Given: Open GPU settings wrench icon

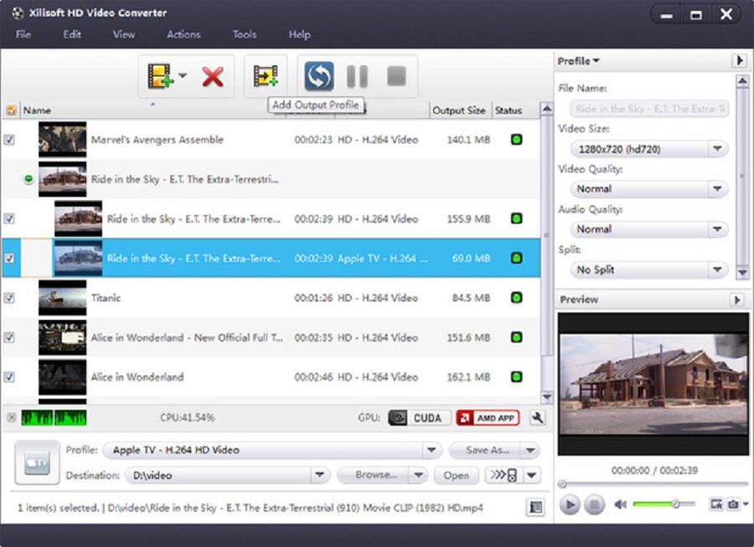Looking at the screenshot, I should (x=537, y=418).
